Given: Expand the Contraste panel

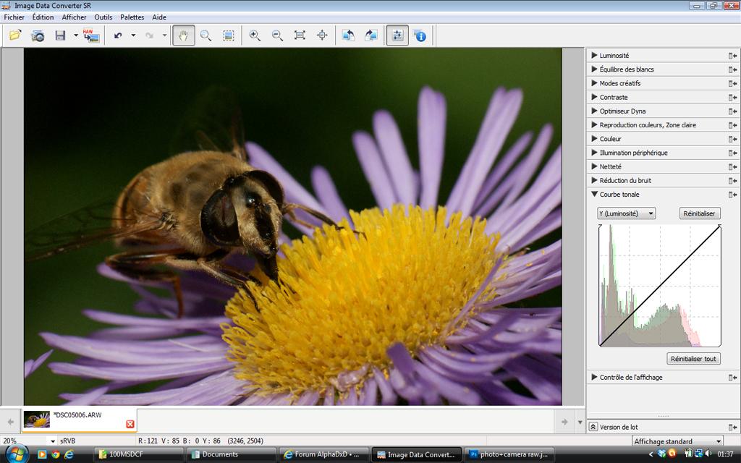Looking at the screenshot, I should click(x=595, y=97).
